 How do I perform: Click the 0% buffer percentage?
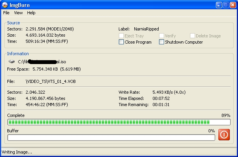(x=211, y=131)
